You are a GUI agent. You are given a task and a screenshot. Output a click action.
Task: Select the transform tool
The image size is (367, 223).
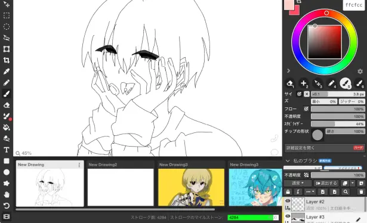click(x=7, y=49)
